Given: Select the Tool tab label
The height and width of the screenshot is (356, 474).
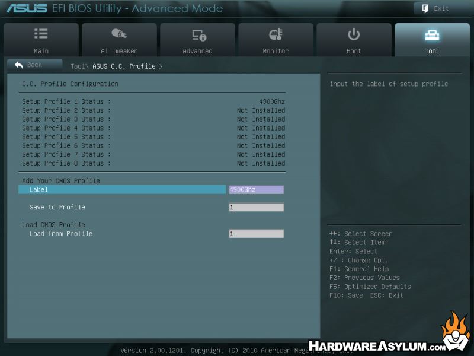Looking at the screenshot, I should (x=433, y=51).
